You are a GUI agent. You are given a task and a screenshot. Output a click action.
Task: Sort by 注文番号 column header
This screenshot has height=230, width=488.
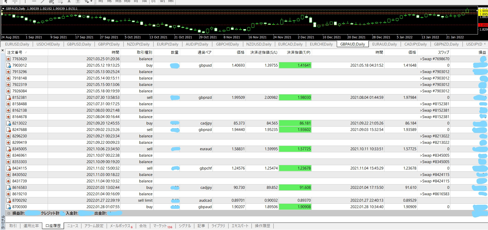15,52
